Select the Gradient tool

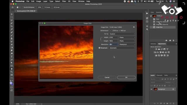(x=12, y=48)
